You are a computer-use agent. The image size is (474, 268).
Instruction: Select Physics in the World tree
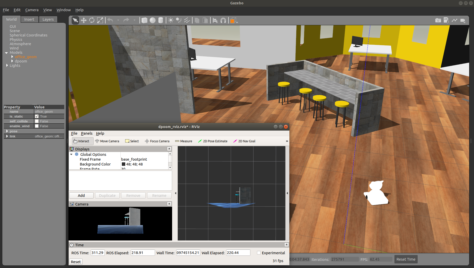16,40
